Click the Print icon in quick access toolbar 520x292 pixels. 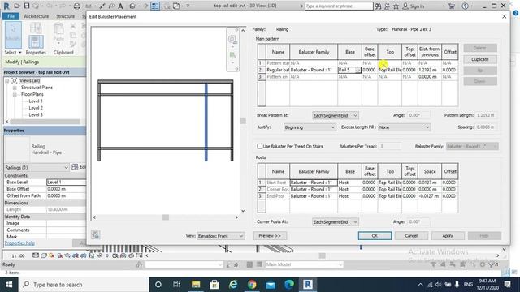pos(76,6)
